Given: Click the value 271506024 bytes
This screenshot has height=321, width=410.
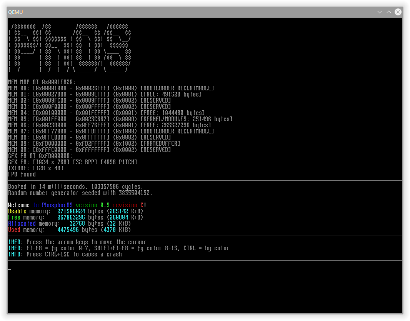Looking at the screenshot, I should coord(71,211).
